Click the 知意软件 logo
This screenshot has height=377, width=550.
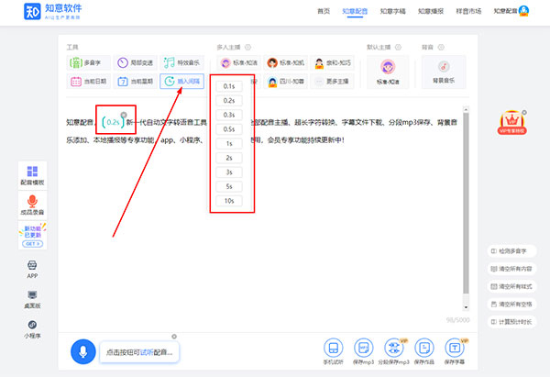52,11
